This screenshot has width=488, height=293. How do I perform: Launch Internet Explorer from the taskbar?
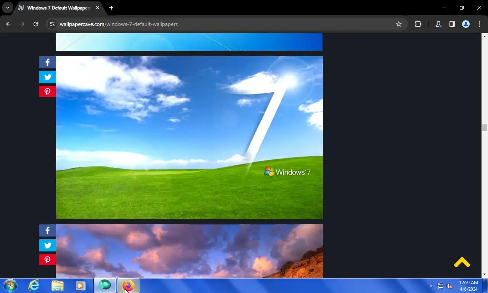34,285
